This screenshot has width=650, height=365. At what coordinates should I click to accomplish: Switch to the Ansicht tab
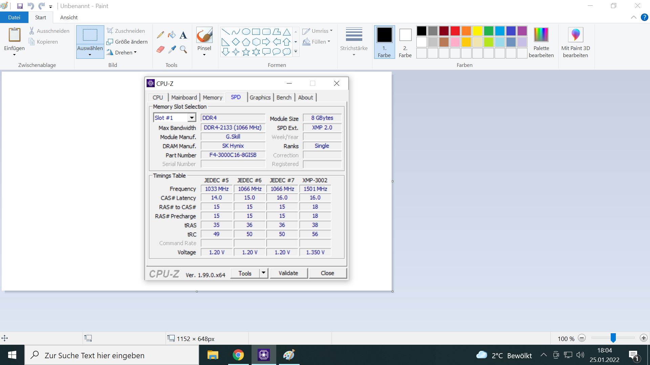tap(69, 17)
